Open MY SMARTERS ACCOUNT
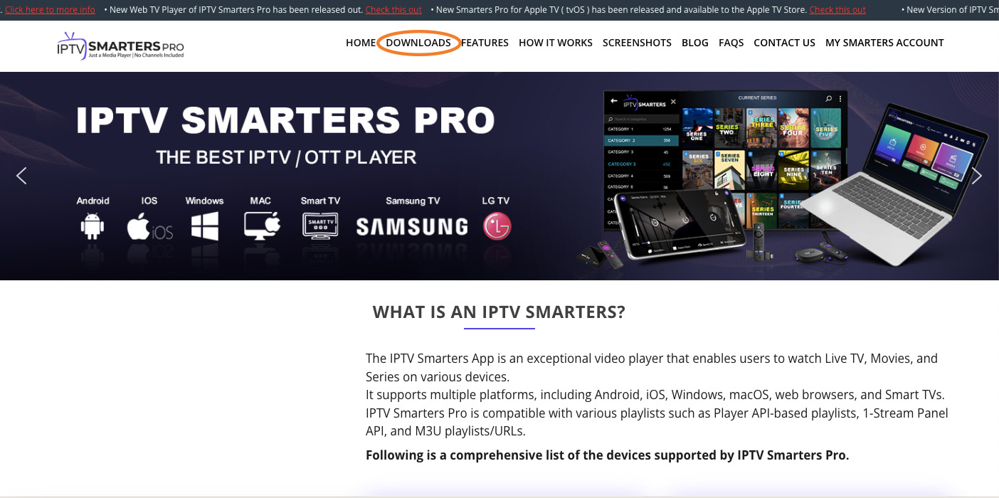 click(x=884, y=43)
